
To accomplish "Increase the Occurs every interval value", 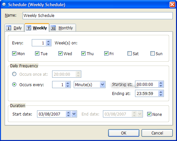I will point(68,83).
